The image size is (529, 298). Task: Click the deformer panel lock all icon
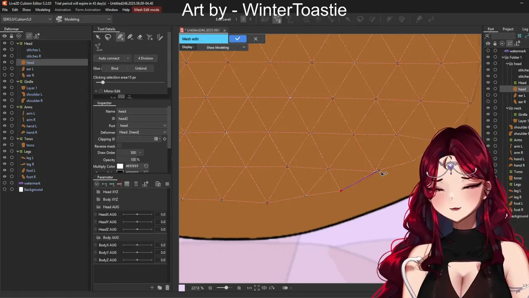tap(12, 36)
